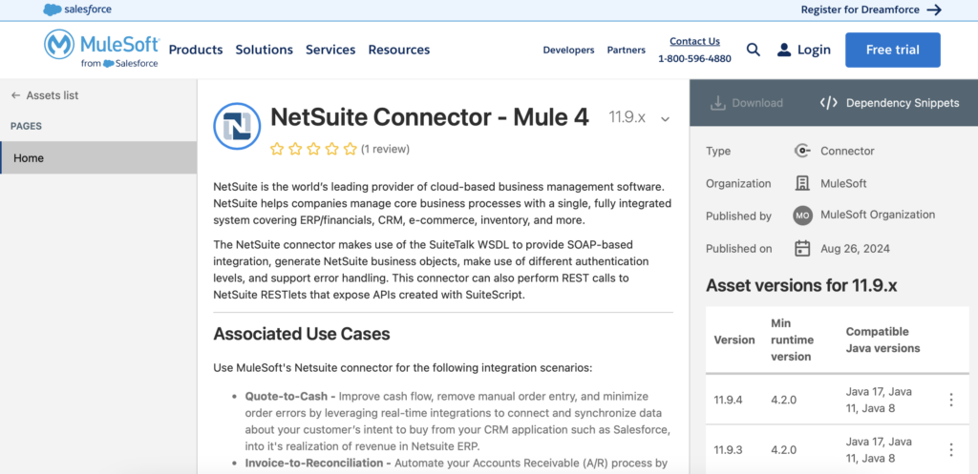Click the NetSuite Connector - Mule 4 title
Image resolution: width=978 pixels, height=474 pixels.
430,117
